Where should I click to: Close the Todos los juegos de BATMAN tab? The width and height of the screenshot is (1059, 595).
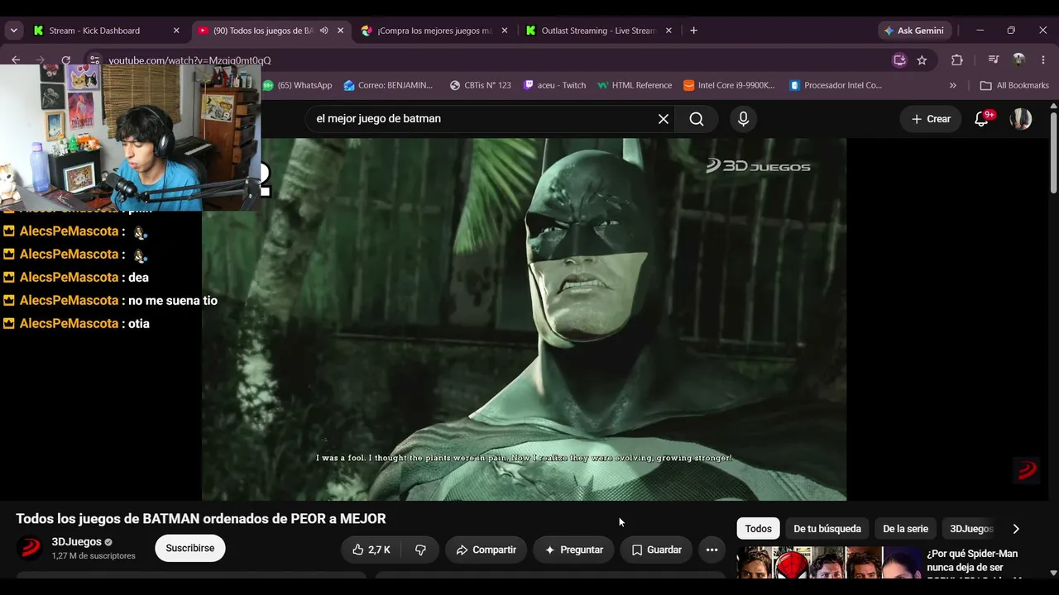340,31
